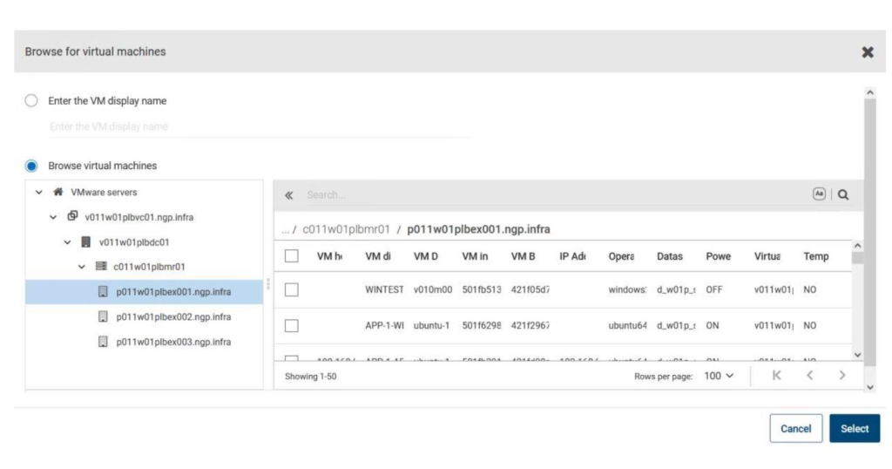Select v011w01plbvc01.ngp.infra tree label
This screenshot has width=892, height=469.
[139, 217]
